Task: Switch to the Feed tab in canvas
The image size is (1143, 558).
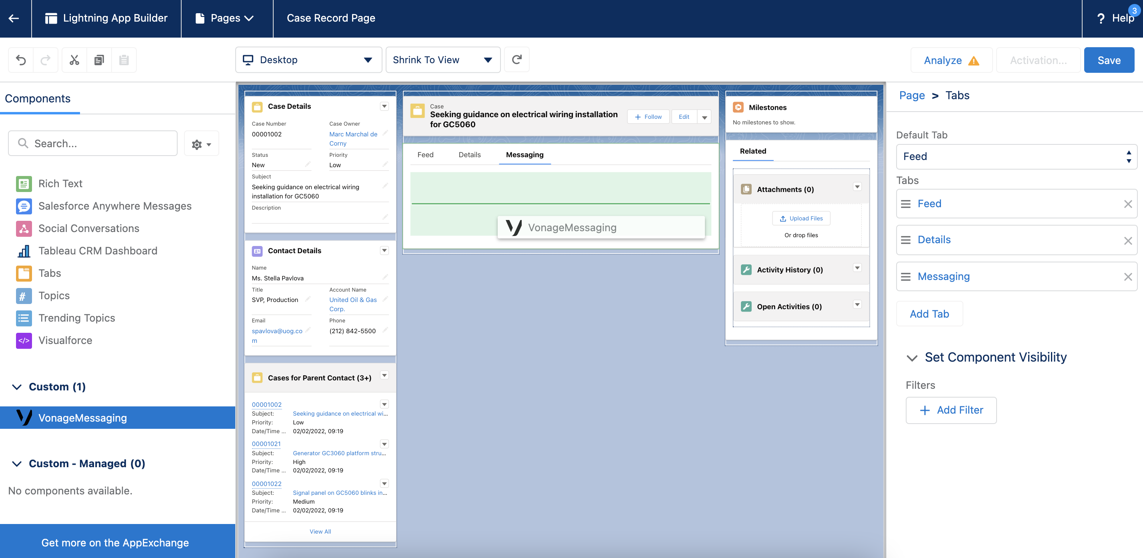Action: point(426,155)
